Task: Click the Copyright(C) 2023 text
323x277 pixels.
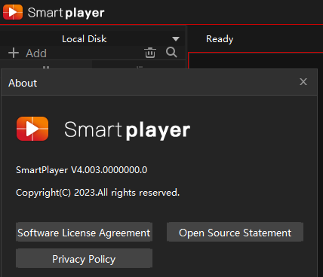Action: (x=97, y=193)
